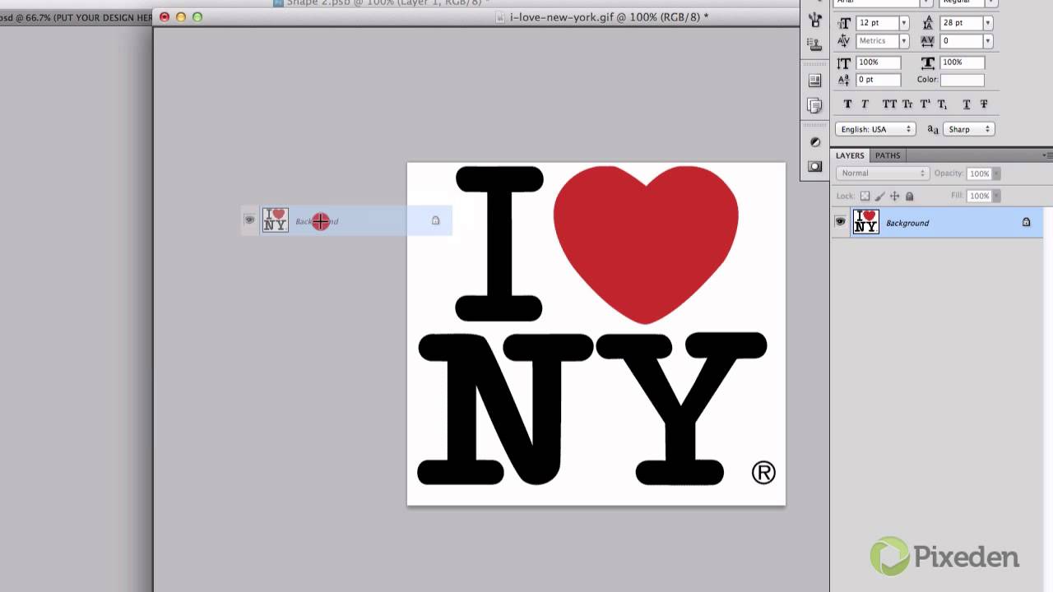The height and width of the screenshot is (592, 1053).
Task: Open the kerning Metrics dropdown arrow
Action: pyautogui.click(x=904, y=41)
